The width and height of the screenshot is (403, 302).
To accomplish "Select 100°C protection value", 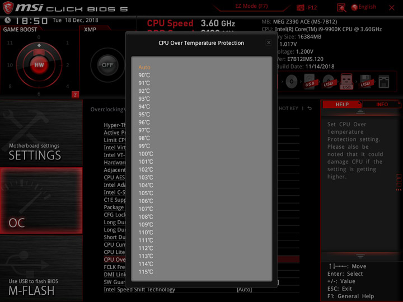I will click(x=146, y=154).
